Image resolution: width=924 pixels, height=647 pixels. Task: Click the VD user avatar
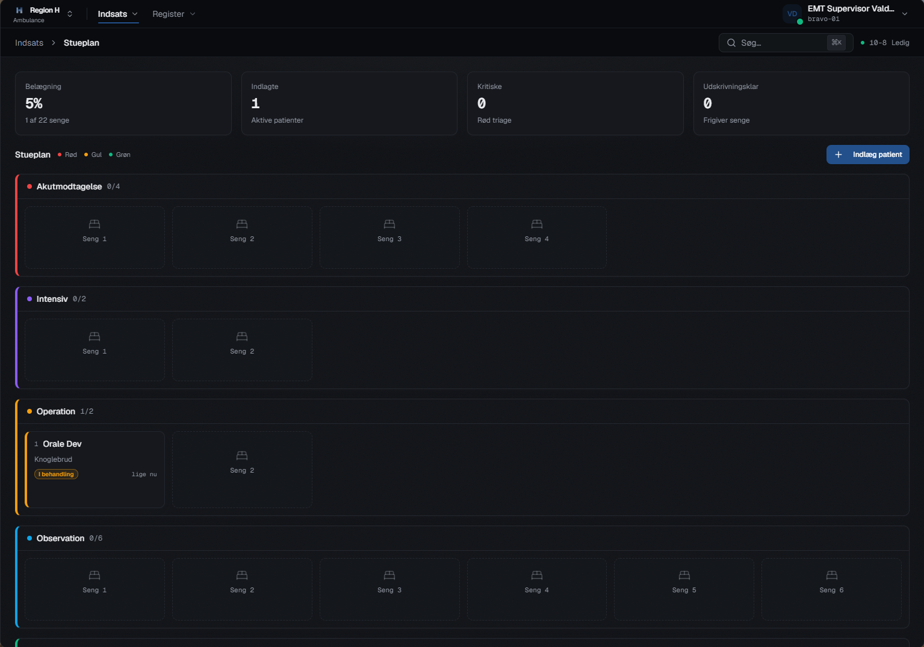tap(792, 14)
